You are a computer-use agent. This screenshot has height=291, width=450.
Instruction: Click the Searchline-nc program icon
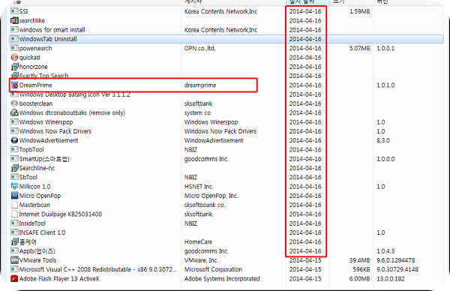tap(14, 168)
